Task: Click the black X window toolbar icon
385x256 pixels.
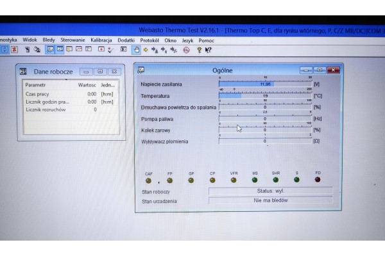Action: point(123,49)
